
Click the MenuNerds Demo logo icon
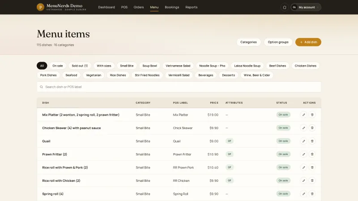click(40, 7)
